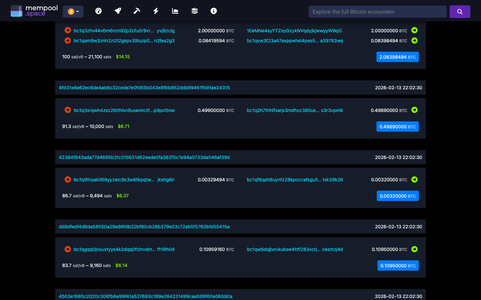Open the Bitcoin network selector dropdown
Viewport: 481px width, 300px height.
click(x=73, y=11)
